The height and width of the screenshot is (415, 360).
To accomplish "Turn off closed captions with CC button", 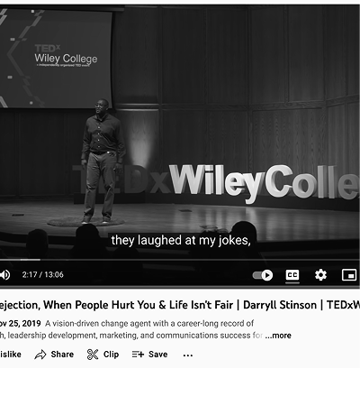I will 292,275.
